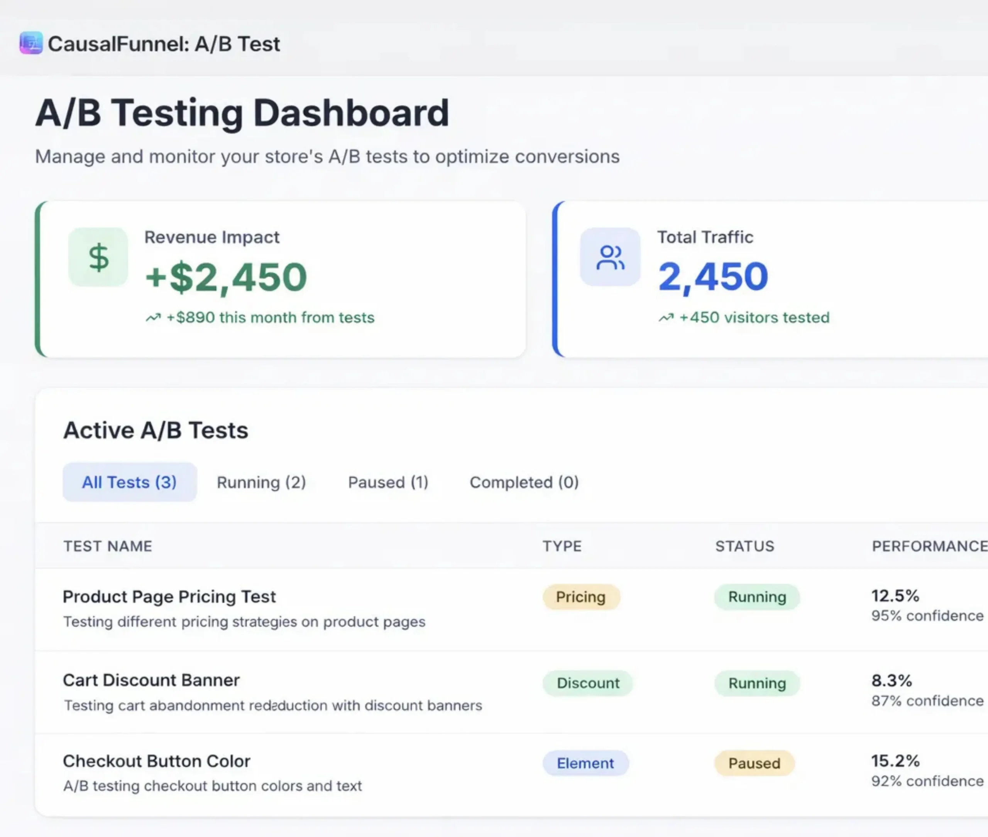Click the Total Traffic visitors icon
This screenshot has width=988, height=837.
pyautogui.click(x=609, y=257)
